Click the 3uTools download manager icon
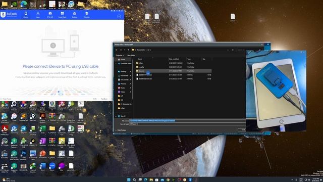 click(119, 16)
